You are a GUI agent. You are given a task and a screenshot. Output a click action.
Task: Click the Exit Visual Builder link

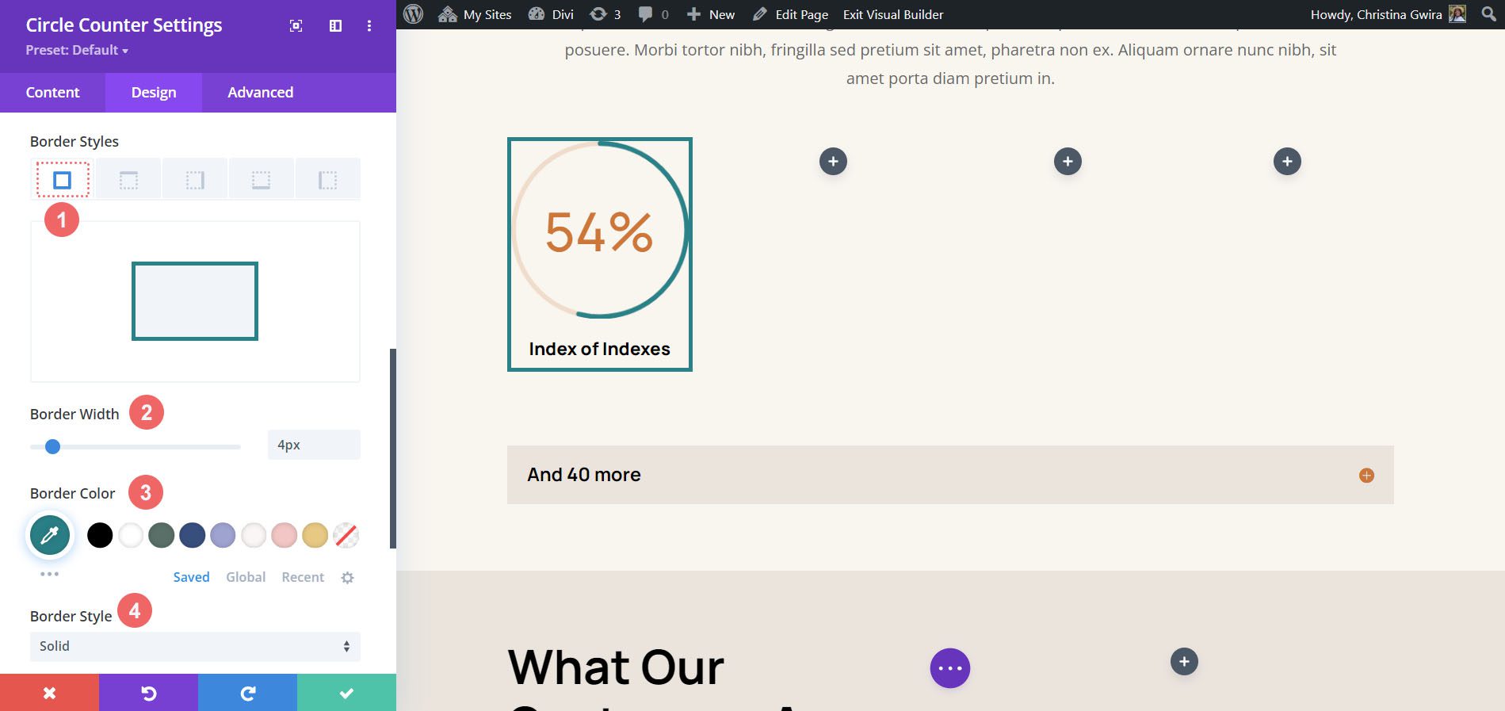point(893,14)
